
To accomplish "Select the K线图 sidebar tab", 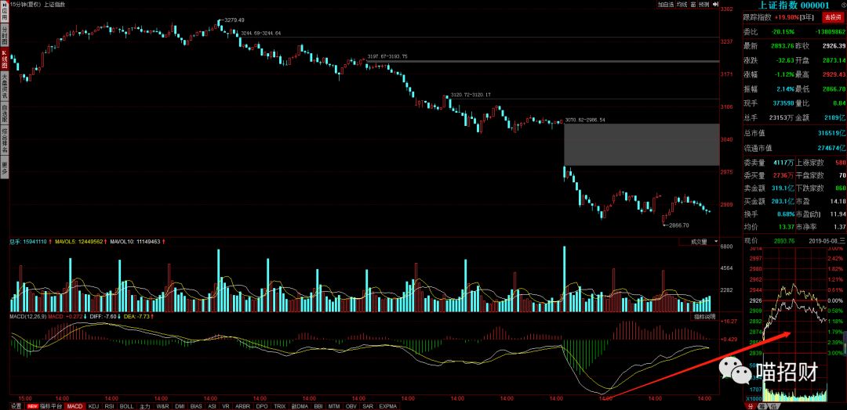I will pyautogui.click(x=4, y=59).
